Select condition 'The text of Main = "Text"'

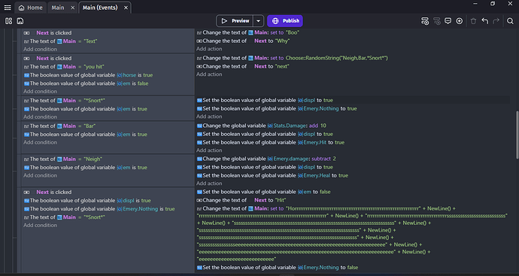[x=60, y=41]
